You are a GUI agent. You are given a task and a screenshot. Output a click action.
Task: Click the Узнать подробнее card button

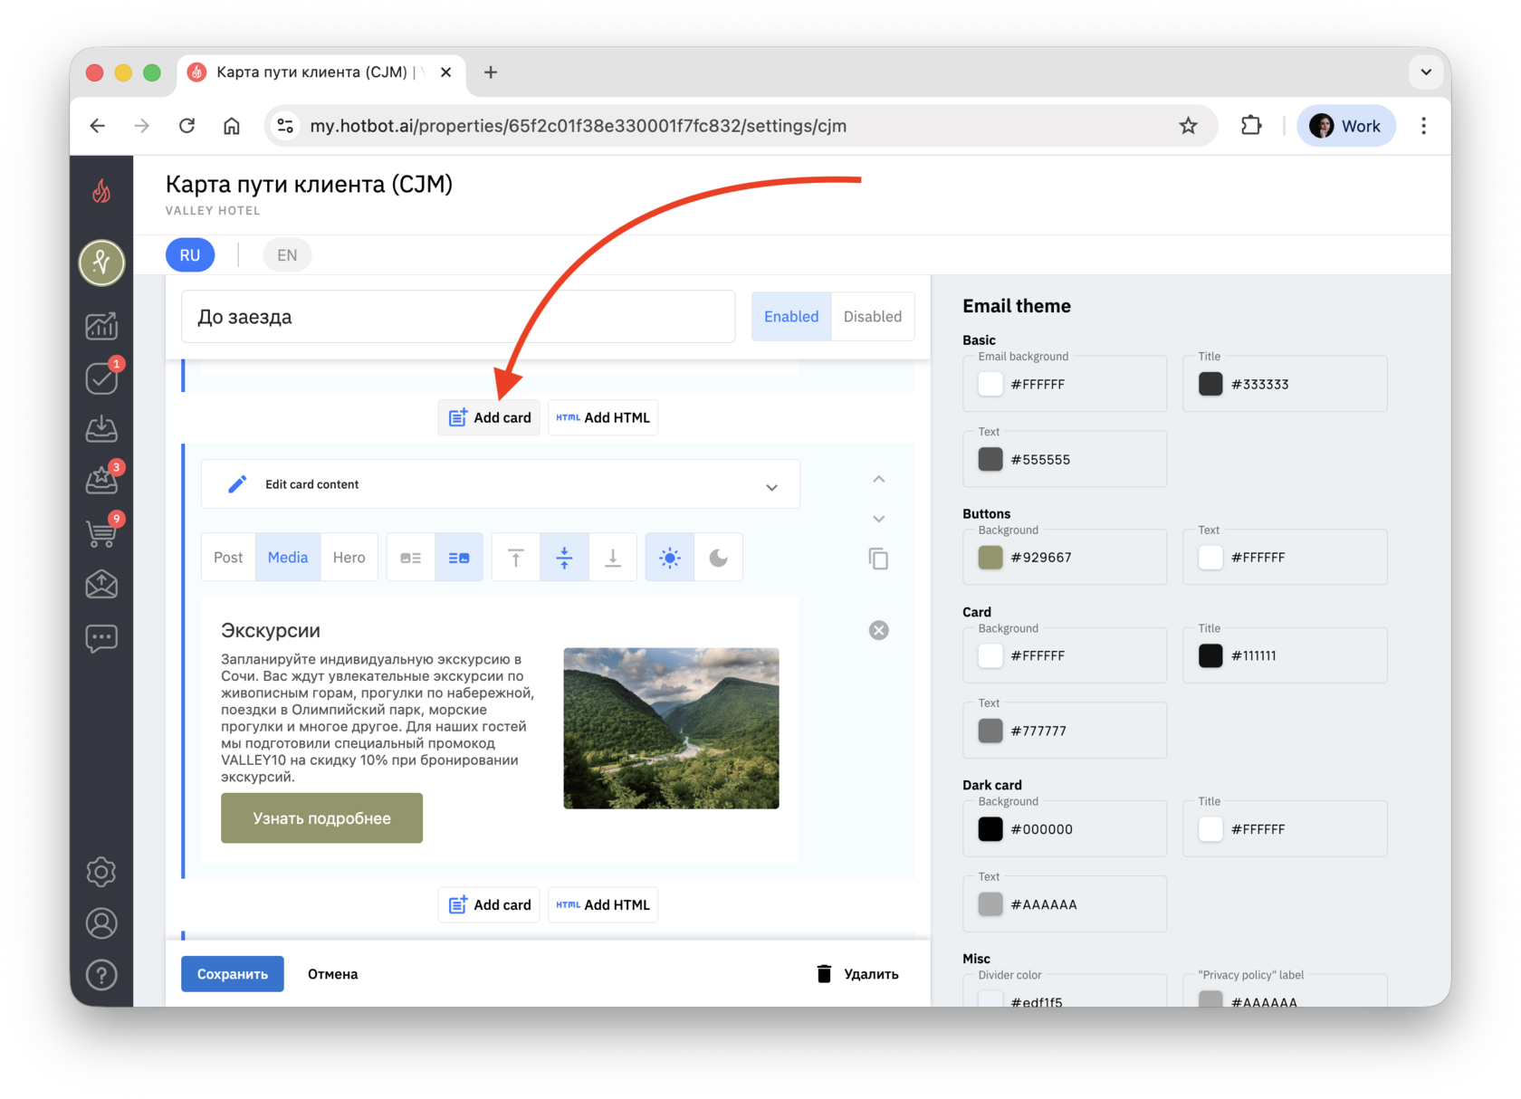pyautogui.click(x=322, y=818)
